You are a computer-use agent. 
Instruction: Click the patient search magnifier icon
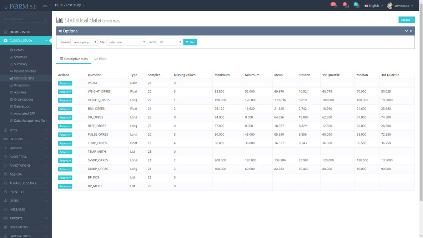[45, 20]
